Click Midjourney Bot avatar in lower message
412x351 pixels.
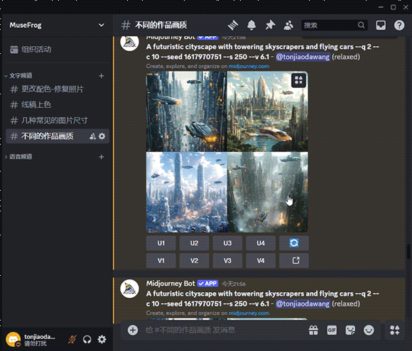point(129,289)
